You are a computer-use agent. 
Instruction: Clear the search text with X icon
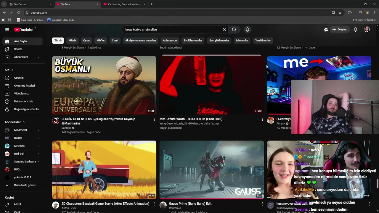click(x=224, y=30)
